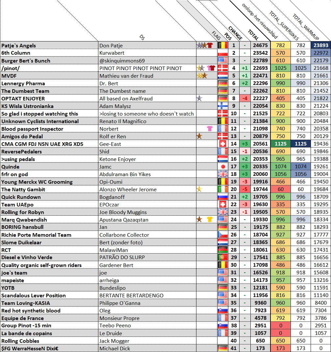Select the dark blue 23893 warmup cell
This screenshot has height=352, width=331.
(320, 45)
